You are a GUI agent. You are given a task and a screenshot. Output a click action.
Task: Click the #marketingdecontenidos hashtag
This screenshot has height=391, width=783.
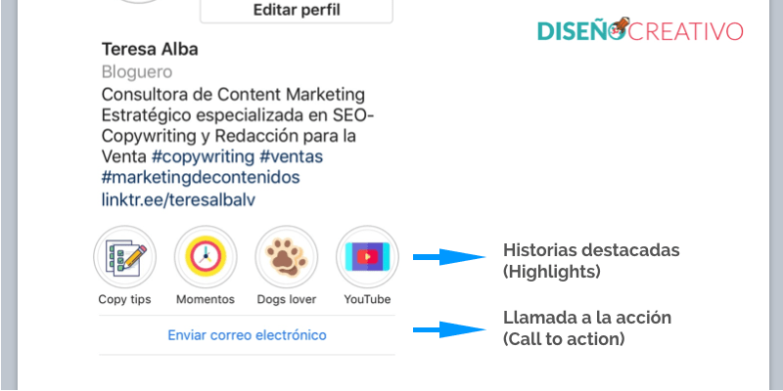(201, 178)
